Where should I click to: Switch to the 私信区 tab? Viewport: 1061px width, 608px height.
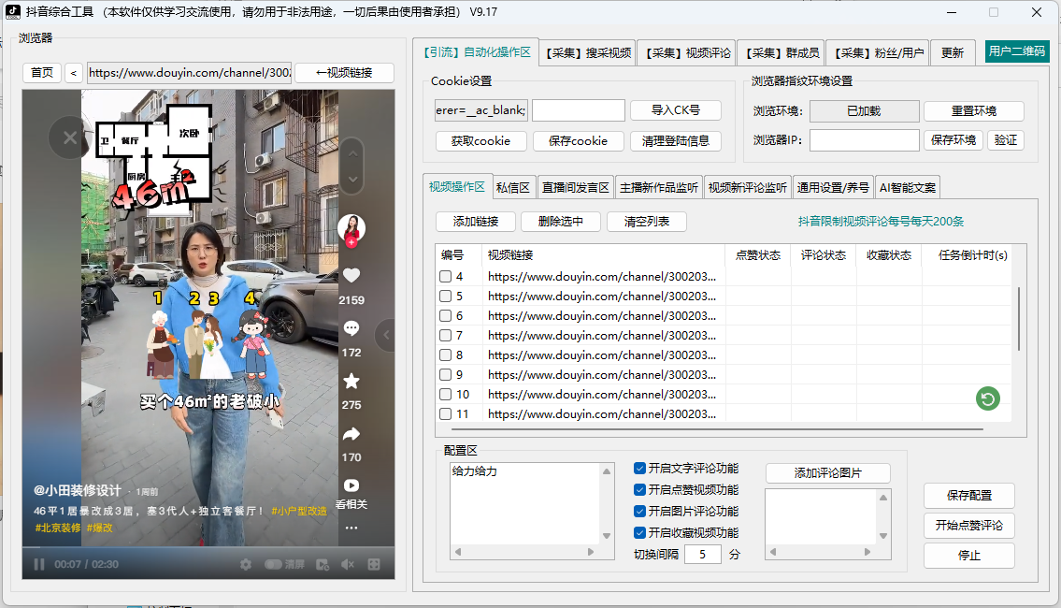pos(513,186)
